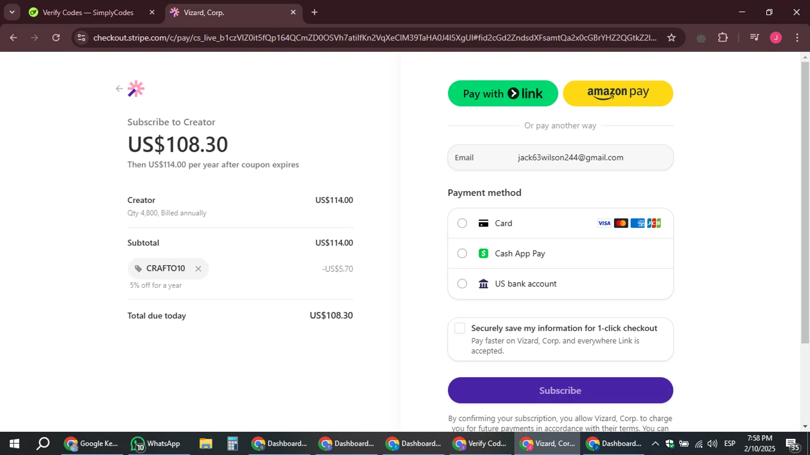The image size is (810, 455).
Task: Click the Visa logo
Action: (604, 223)
